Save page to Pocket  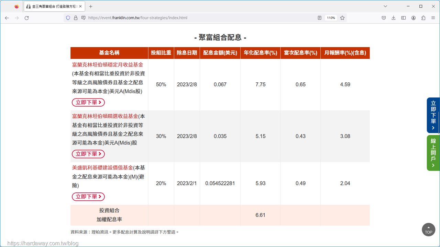point(384,18)
